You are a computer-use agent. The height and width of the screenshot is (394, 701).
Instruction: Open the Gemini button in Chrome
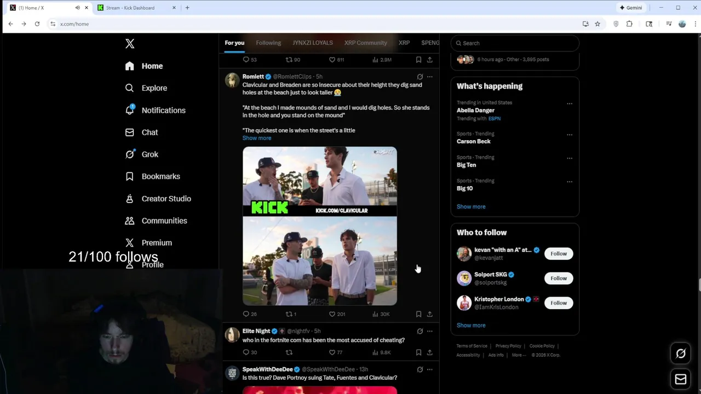coord(630,8)
